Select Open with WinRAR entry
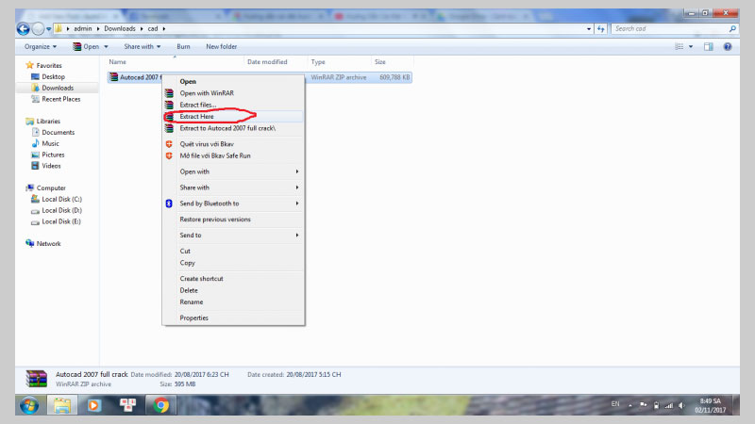 [206, 92]
